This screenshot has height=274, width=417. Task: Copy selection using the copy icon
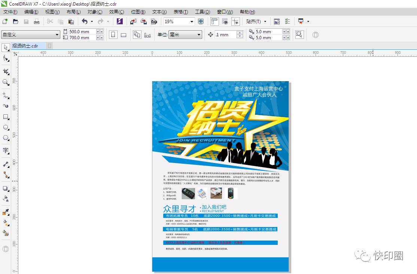coord(61,22)
